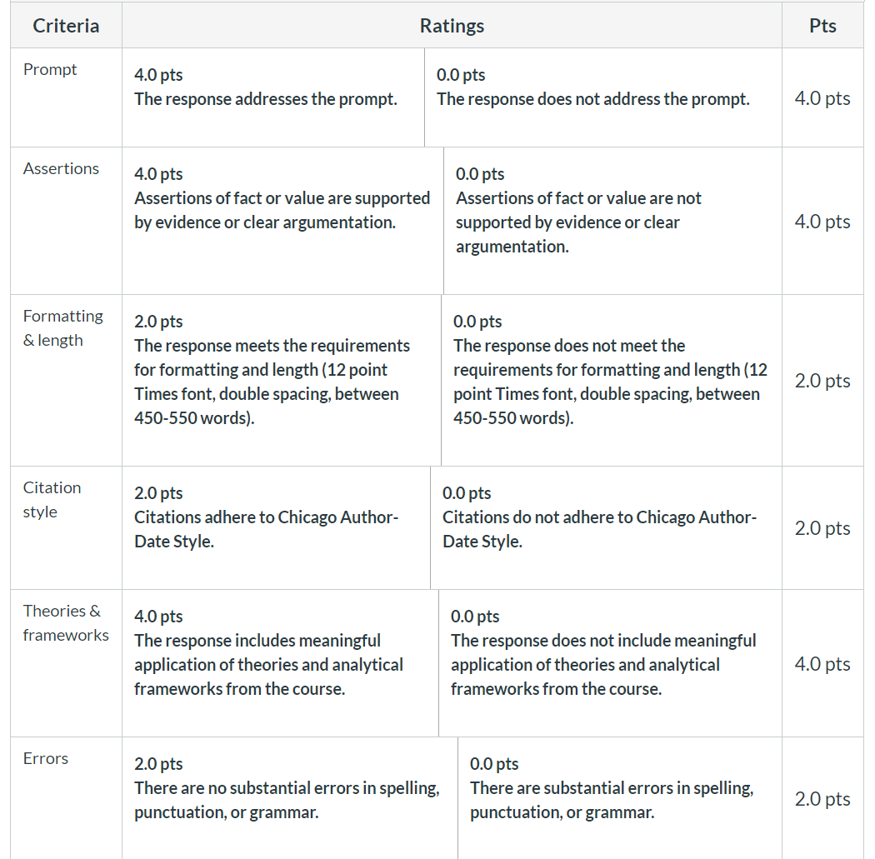Select Theories meaningful application 4.0 pts rating

point(280,663)
